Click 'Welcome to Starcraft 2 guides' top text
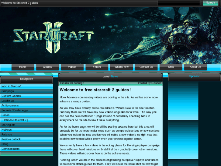This screenshot has height=166, width=221. tap(19, 3)
